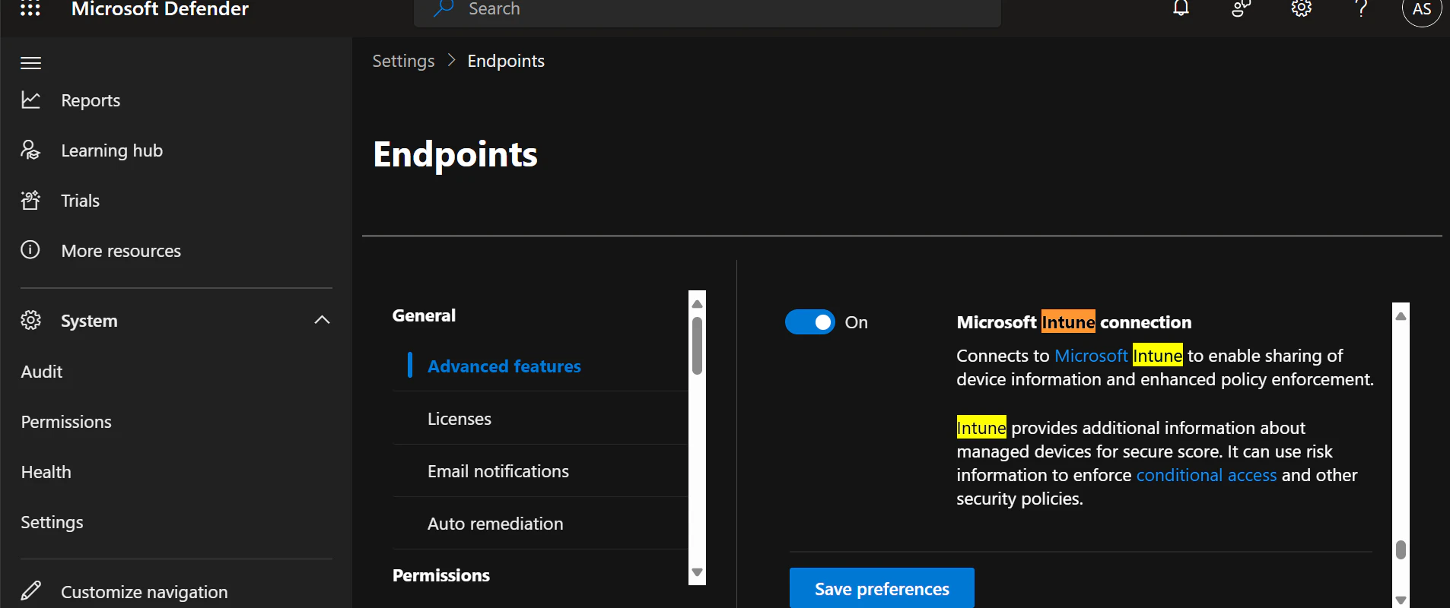Click the Microsoft Defender title
The image size is (1450, 608).
click(x=160, y=9)
